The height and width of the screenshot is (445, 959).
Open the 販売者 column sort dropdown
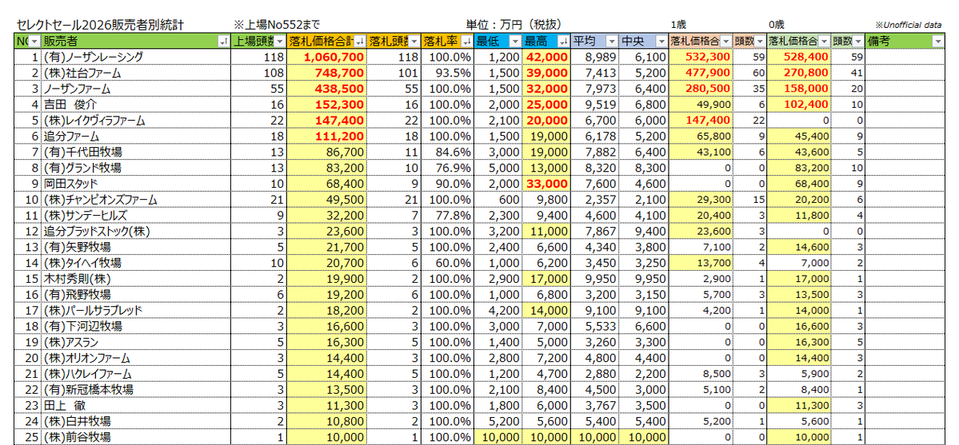(x=224, y=41)
